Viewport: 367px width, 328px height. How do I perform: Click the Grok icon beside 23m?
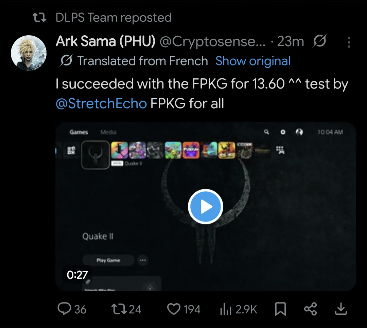[319, 41]
